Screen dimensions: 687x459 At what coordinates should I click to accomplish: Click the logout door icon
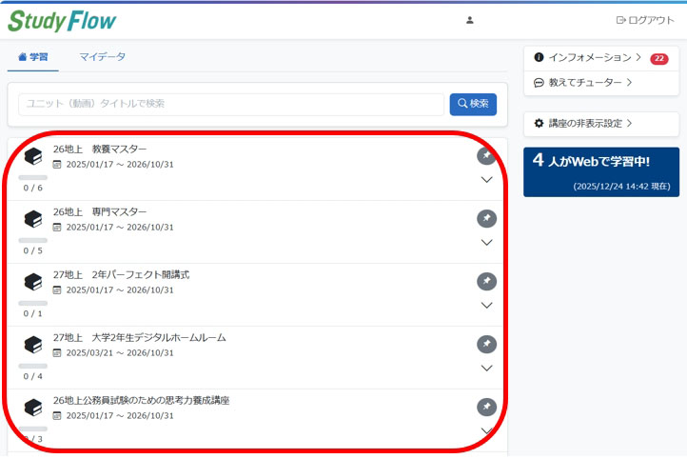point(620,20)
